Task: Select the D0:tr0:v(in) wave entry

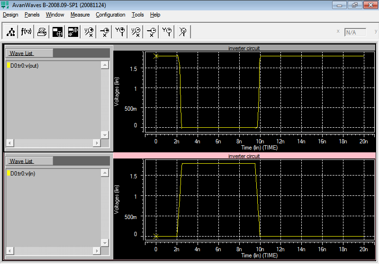Action: click(23, 174)
